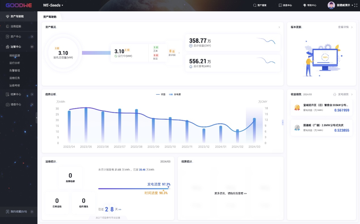Click the fullscreen icon in top bar

click(x=355, y=5)
